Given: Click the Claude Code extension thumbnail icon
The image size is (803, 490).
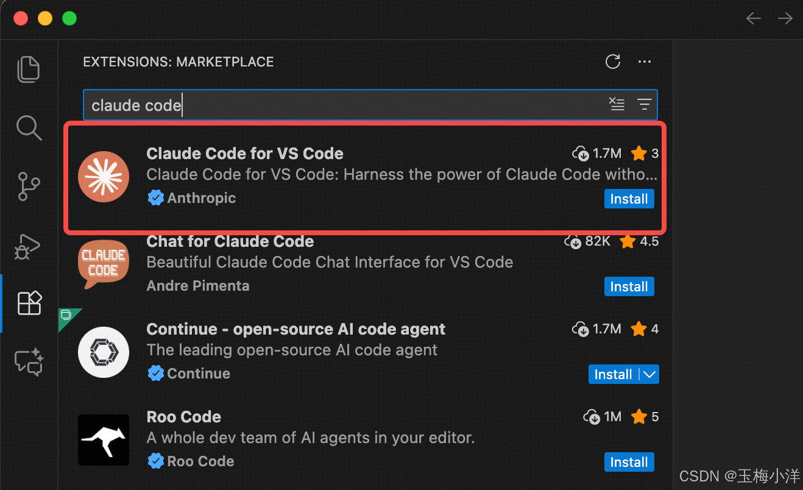Looking at the screenshot, I should (104, 177).
